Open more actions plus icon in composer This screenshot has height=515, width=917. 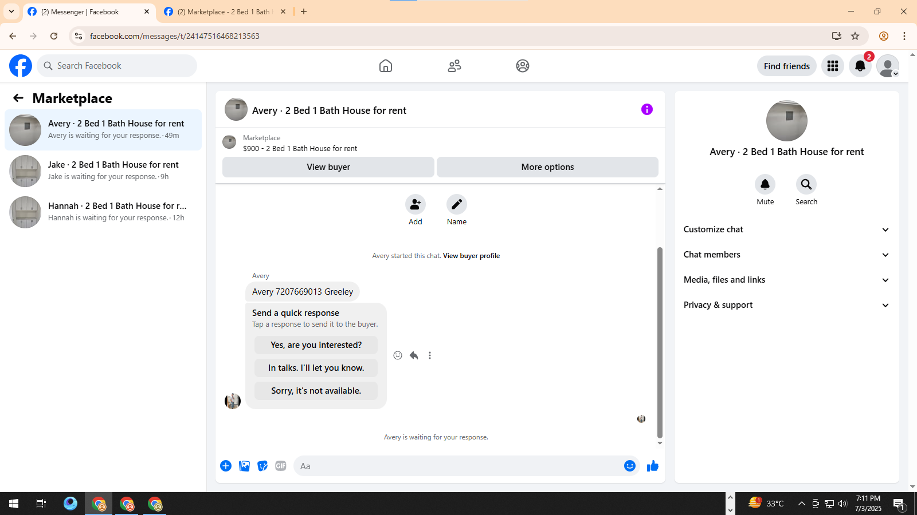point(226,466)
